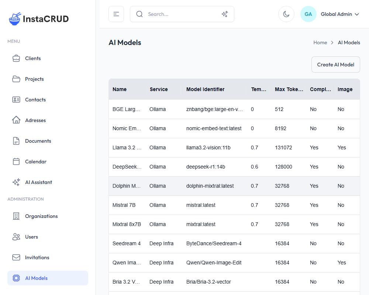Click the Contacts card icon
Image resolution: width=369 pixels, height=295 pixels.
16,100
